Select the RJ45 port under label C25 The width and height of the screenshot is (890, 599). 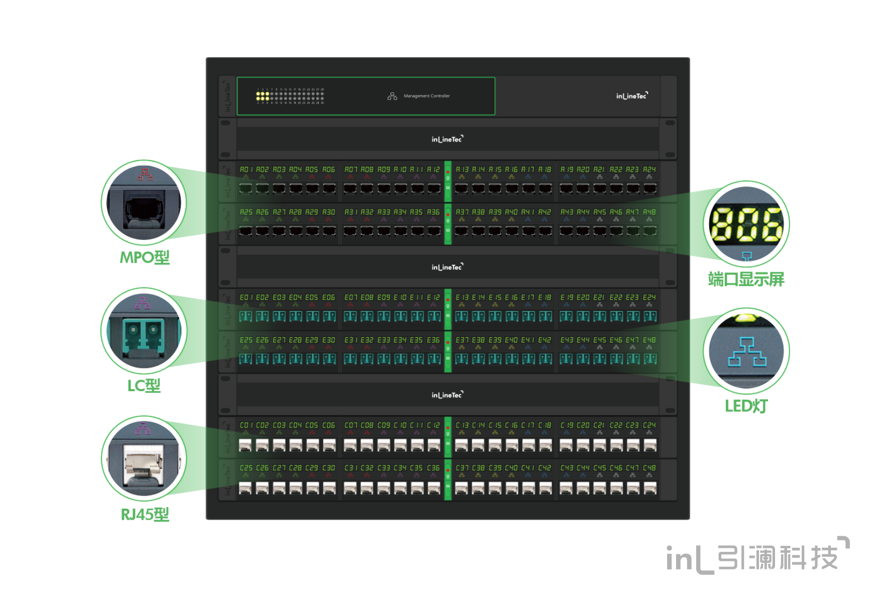click(245, 488)
